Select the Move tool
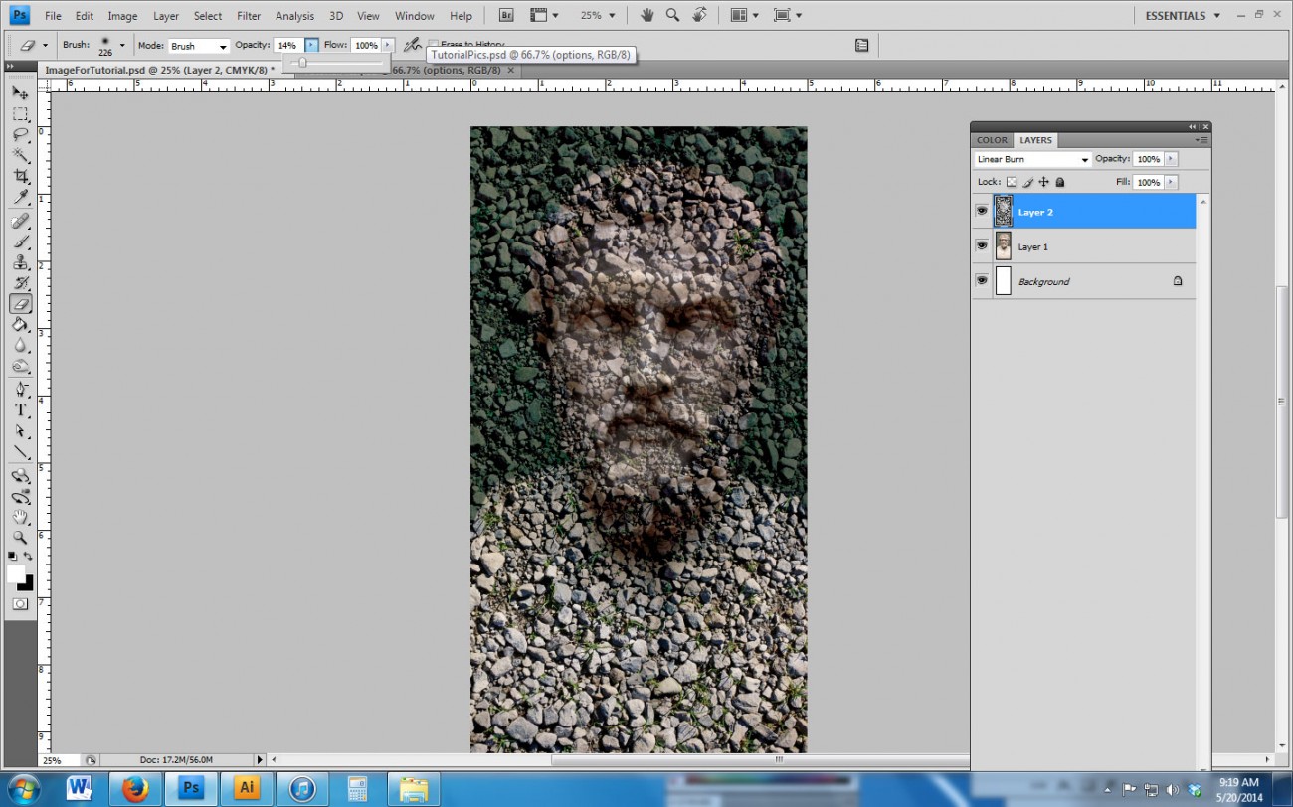The width and height of the screenshot is (1293, 807). (x=20, y=91)
